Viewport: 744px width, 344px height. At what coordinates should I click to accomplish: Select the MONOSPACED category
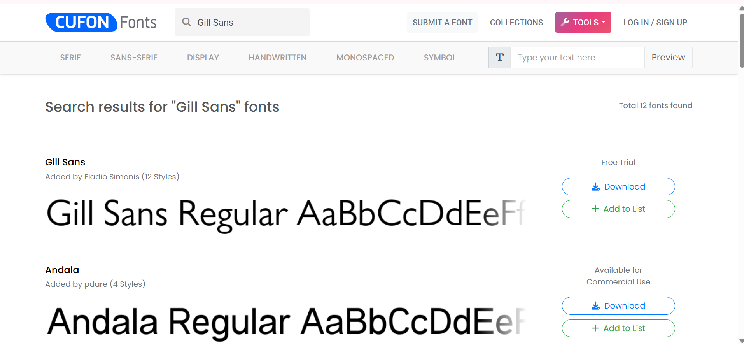365,57
